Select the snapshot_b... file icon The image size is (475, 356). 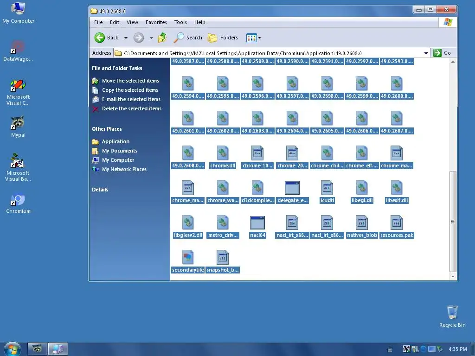coord(223,257)
